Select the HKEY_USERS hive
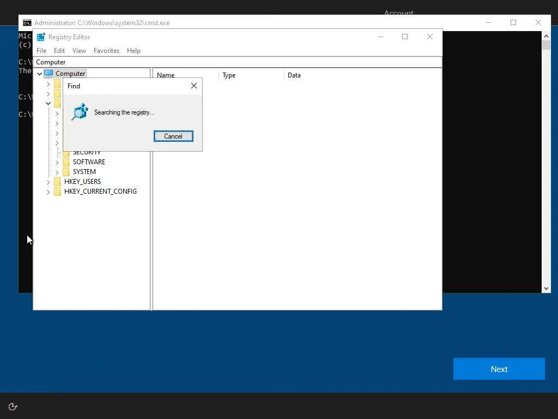This screenshot has height=419, width=558. click(x=83, y=181)
